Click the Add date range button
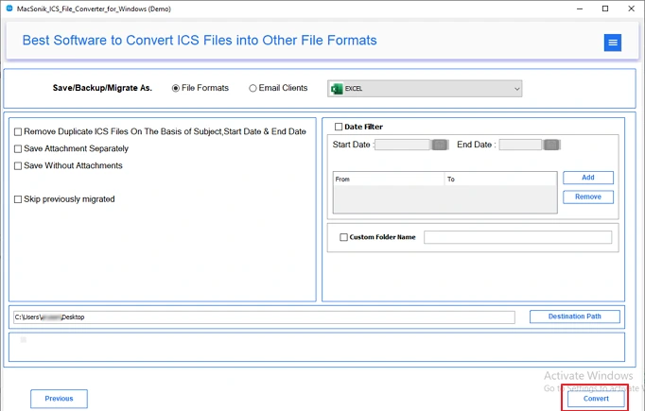645x411 pixels. [x=588, y=178]
